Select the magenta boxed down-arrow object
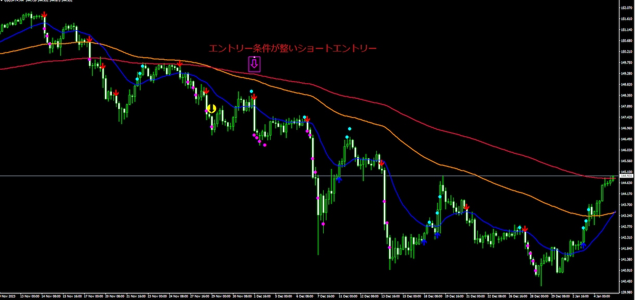Image resolution: width=635 pixels, height=300 pixels. [x=254, y=64]
